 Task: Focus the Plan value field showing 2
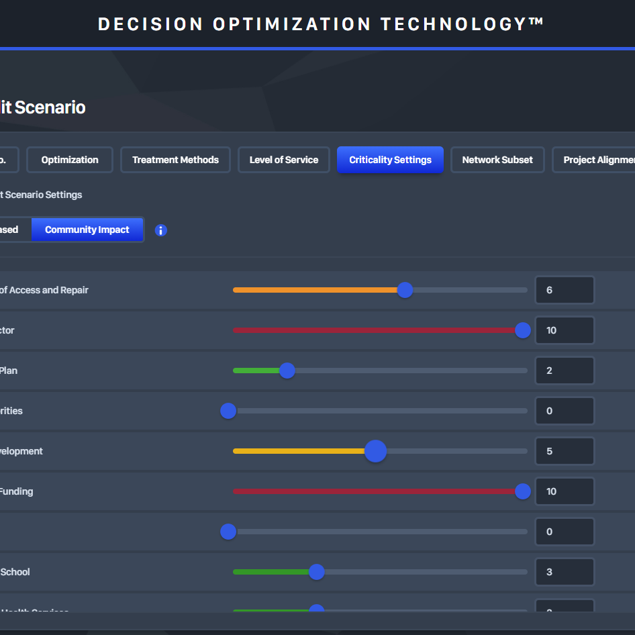[x=565, y=371]
